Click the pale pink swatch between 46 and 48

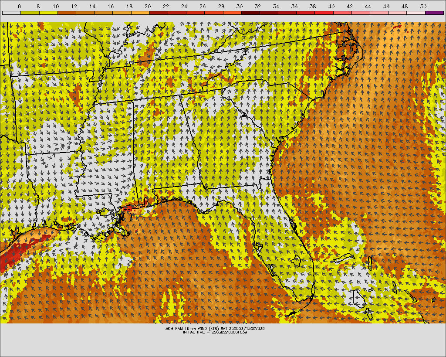coord(397,13)
